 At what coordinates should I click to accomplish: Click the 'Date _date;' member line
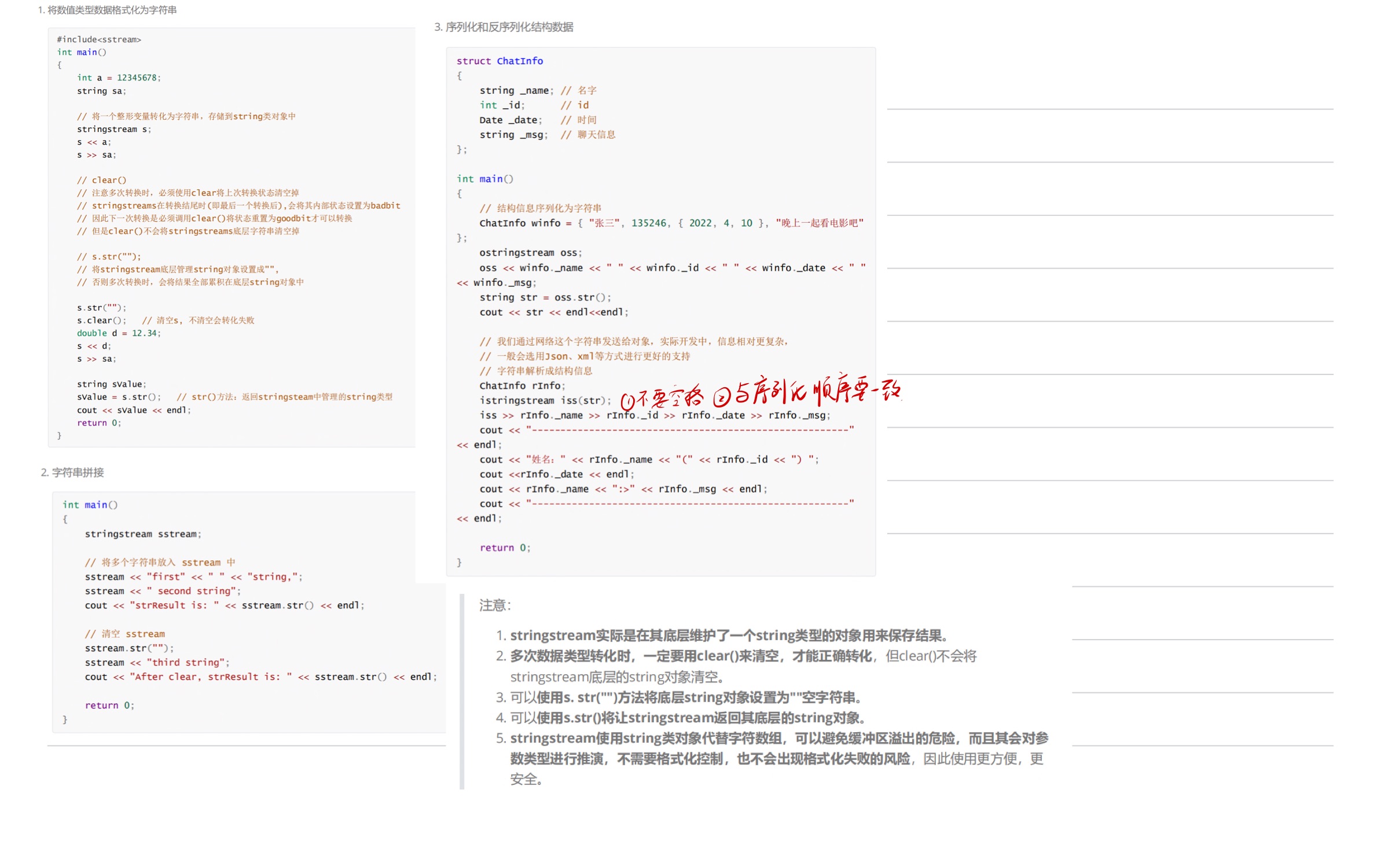[510, 120]
